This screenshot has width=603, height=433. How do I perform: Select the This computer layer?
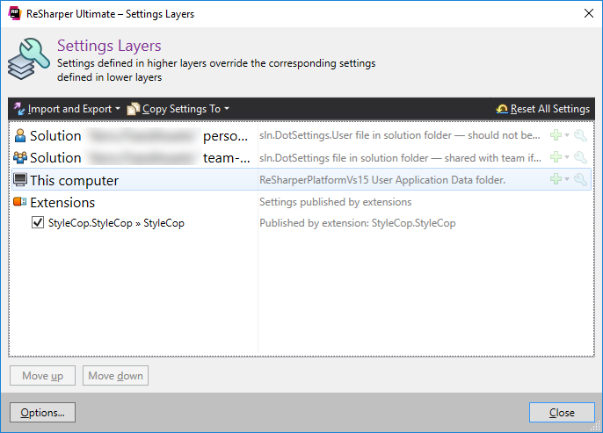coord(301,179)
